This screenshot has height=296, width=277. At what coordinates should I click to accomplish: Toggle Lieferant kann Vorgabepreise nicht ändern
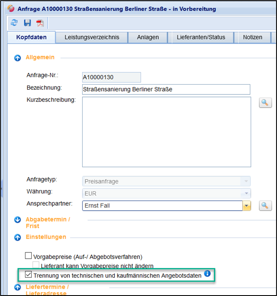(x=36, y=265)
